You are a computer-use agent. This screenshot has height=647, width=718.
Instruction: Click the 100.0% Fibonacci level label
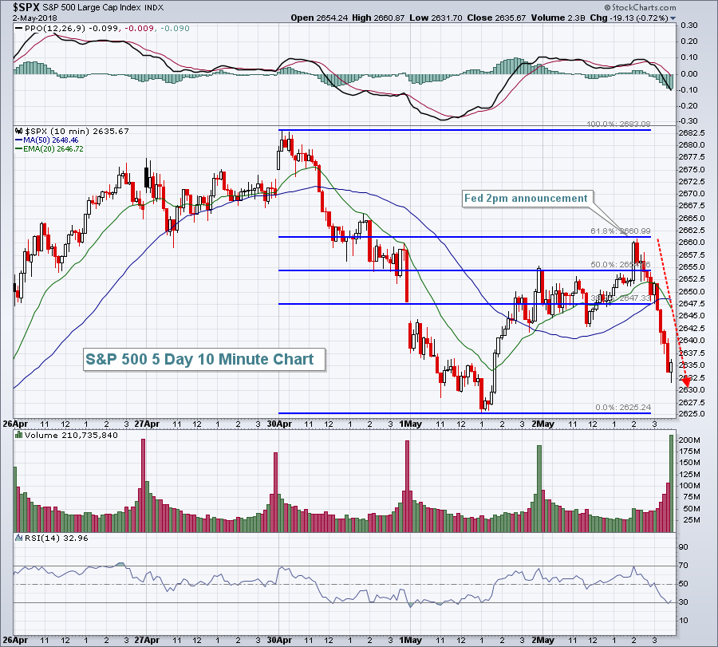pyautogui.click(x=618, y=124)
